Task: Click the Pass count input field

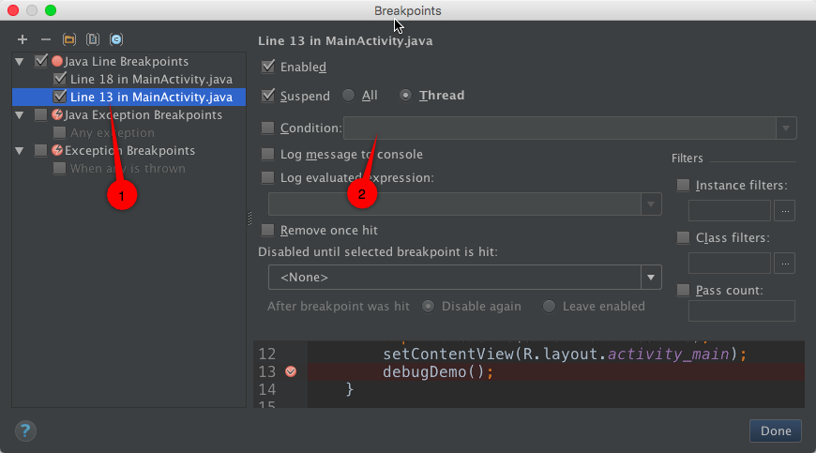Action: [741, 310]
